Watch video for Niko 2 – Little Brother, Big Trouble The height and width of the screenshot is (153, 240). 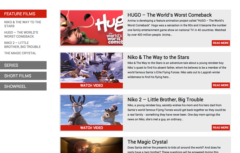[x=91, y=128]
